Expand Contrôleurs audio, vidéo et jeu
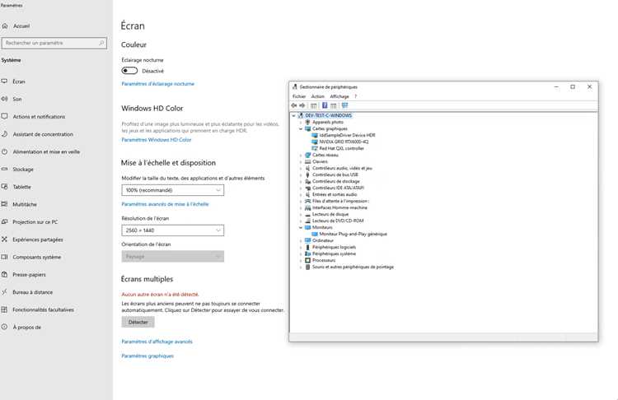 tap(301, 168)
